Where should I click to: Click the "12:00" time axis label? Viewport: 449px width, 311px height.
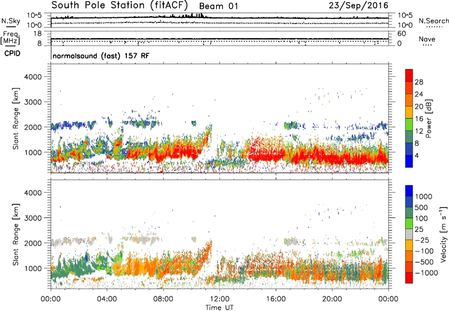(x=219, y=299)
